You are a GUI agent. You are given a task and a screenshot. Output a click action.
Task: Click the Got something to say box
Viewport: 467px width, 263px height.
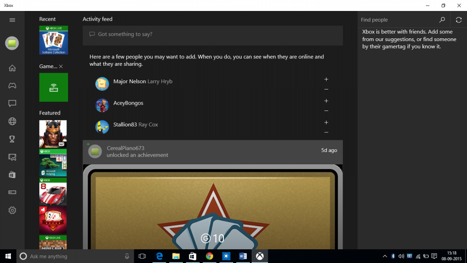[x=213, y=36]
